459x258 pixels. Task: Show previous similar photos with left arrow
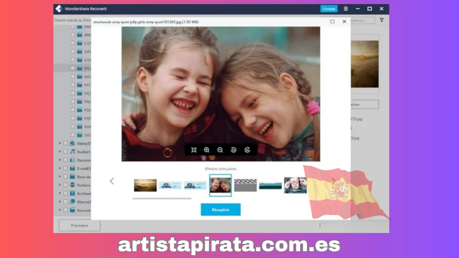point(112,181)
